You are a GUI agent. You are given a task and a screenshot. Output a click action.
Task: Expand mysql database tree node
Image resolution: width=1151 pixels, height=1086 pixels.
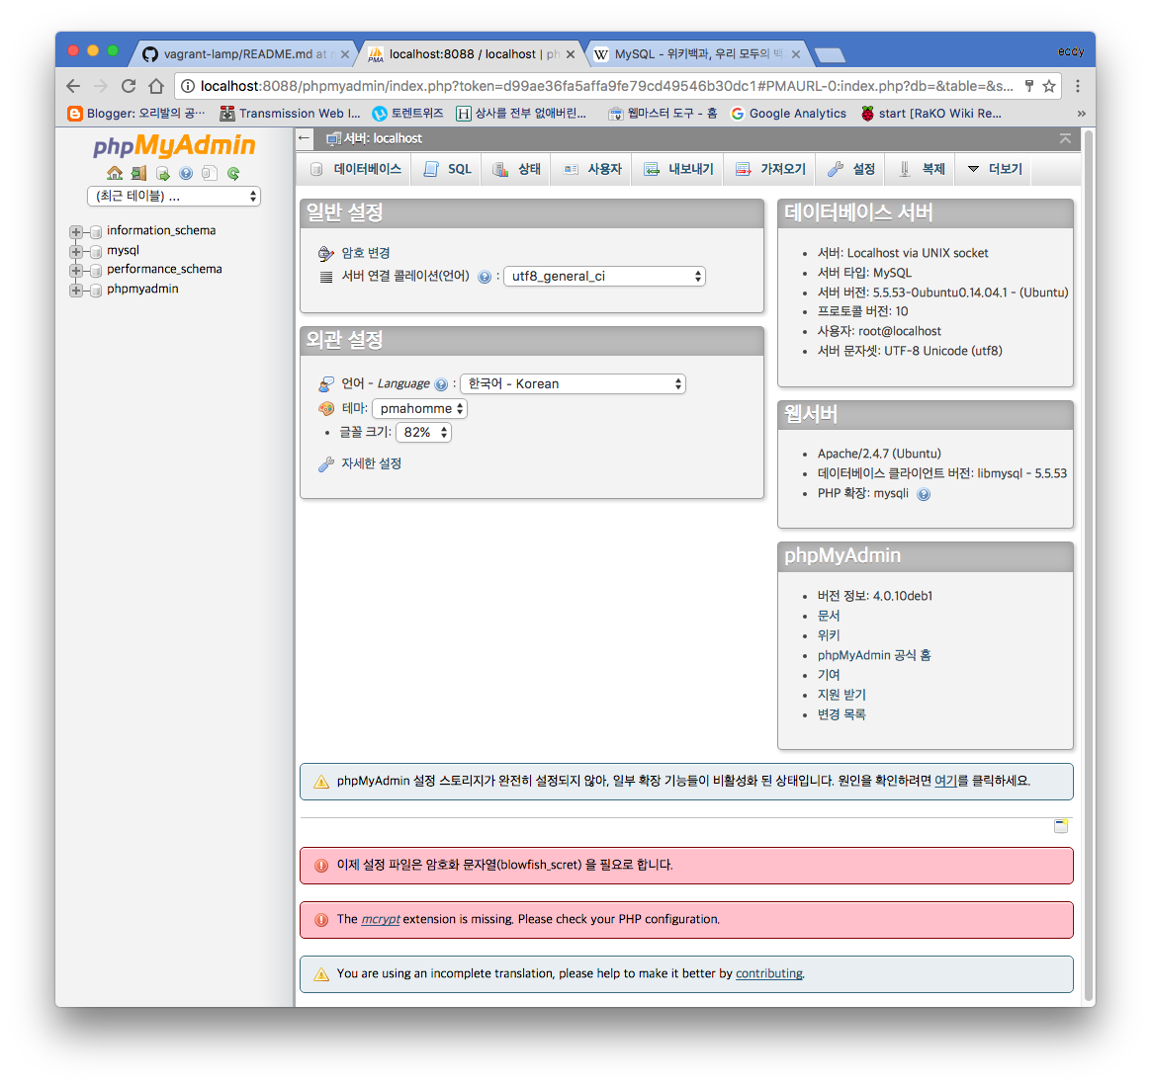(x=75, y=252)
